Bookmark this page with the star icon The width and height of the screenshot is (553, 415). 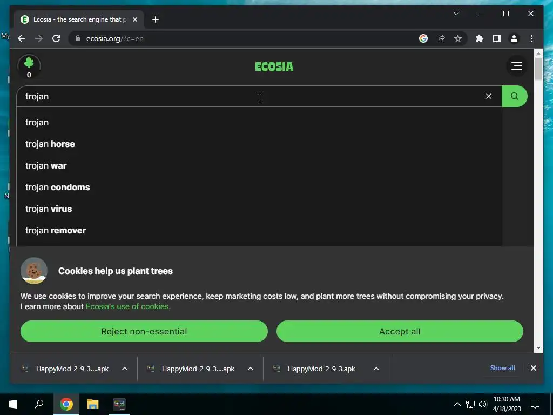[x=458, y=38]
